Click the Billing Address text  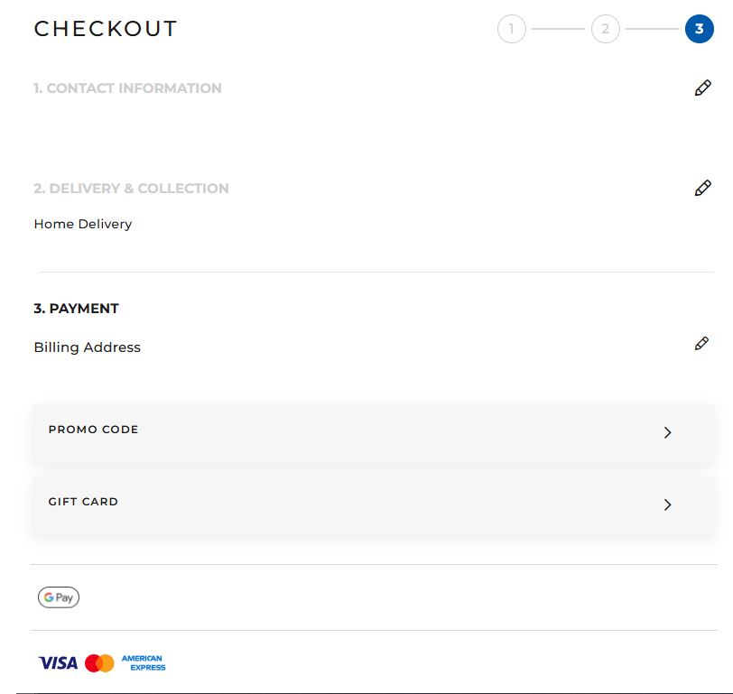[88, 347]
